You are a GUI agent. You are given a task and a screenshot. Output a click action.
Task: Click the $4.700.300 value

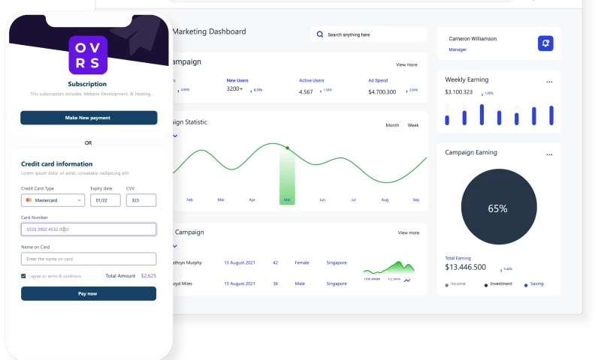(x=382, y=91)
